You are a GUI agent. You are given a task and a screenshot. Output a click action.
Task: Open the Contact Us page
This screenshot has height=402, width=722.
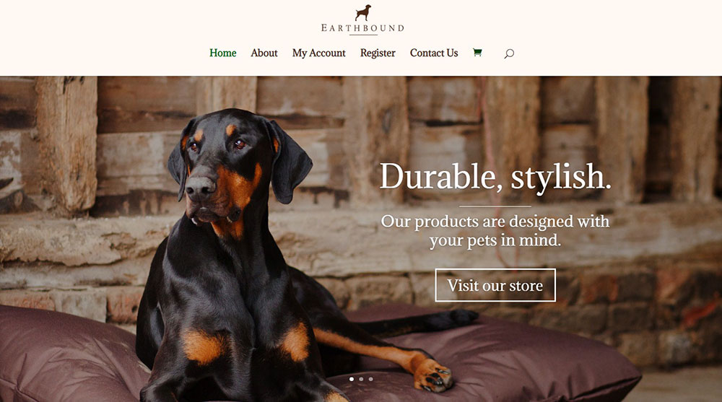(434, 53)
